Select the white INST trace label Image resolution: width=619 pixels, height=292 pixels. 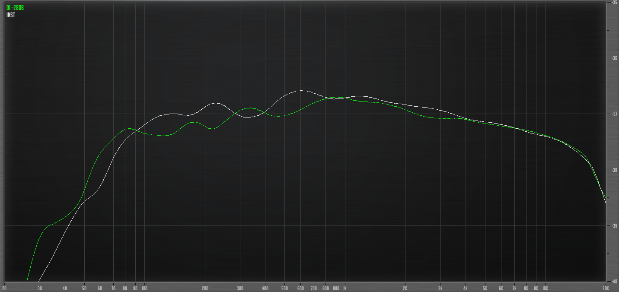pos(10,15)
